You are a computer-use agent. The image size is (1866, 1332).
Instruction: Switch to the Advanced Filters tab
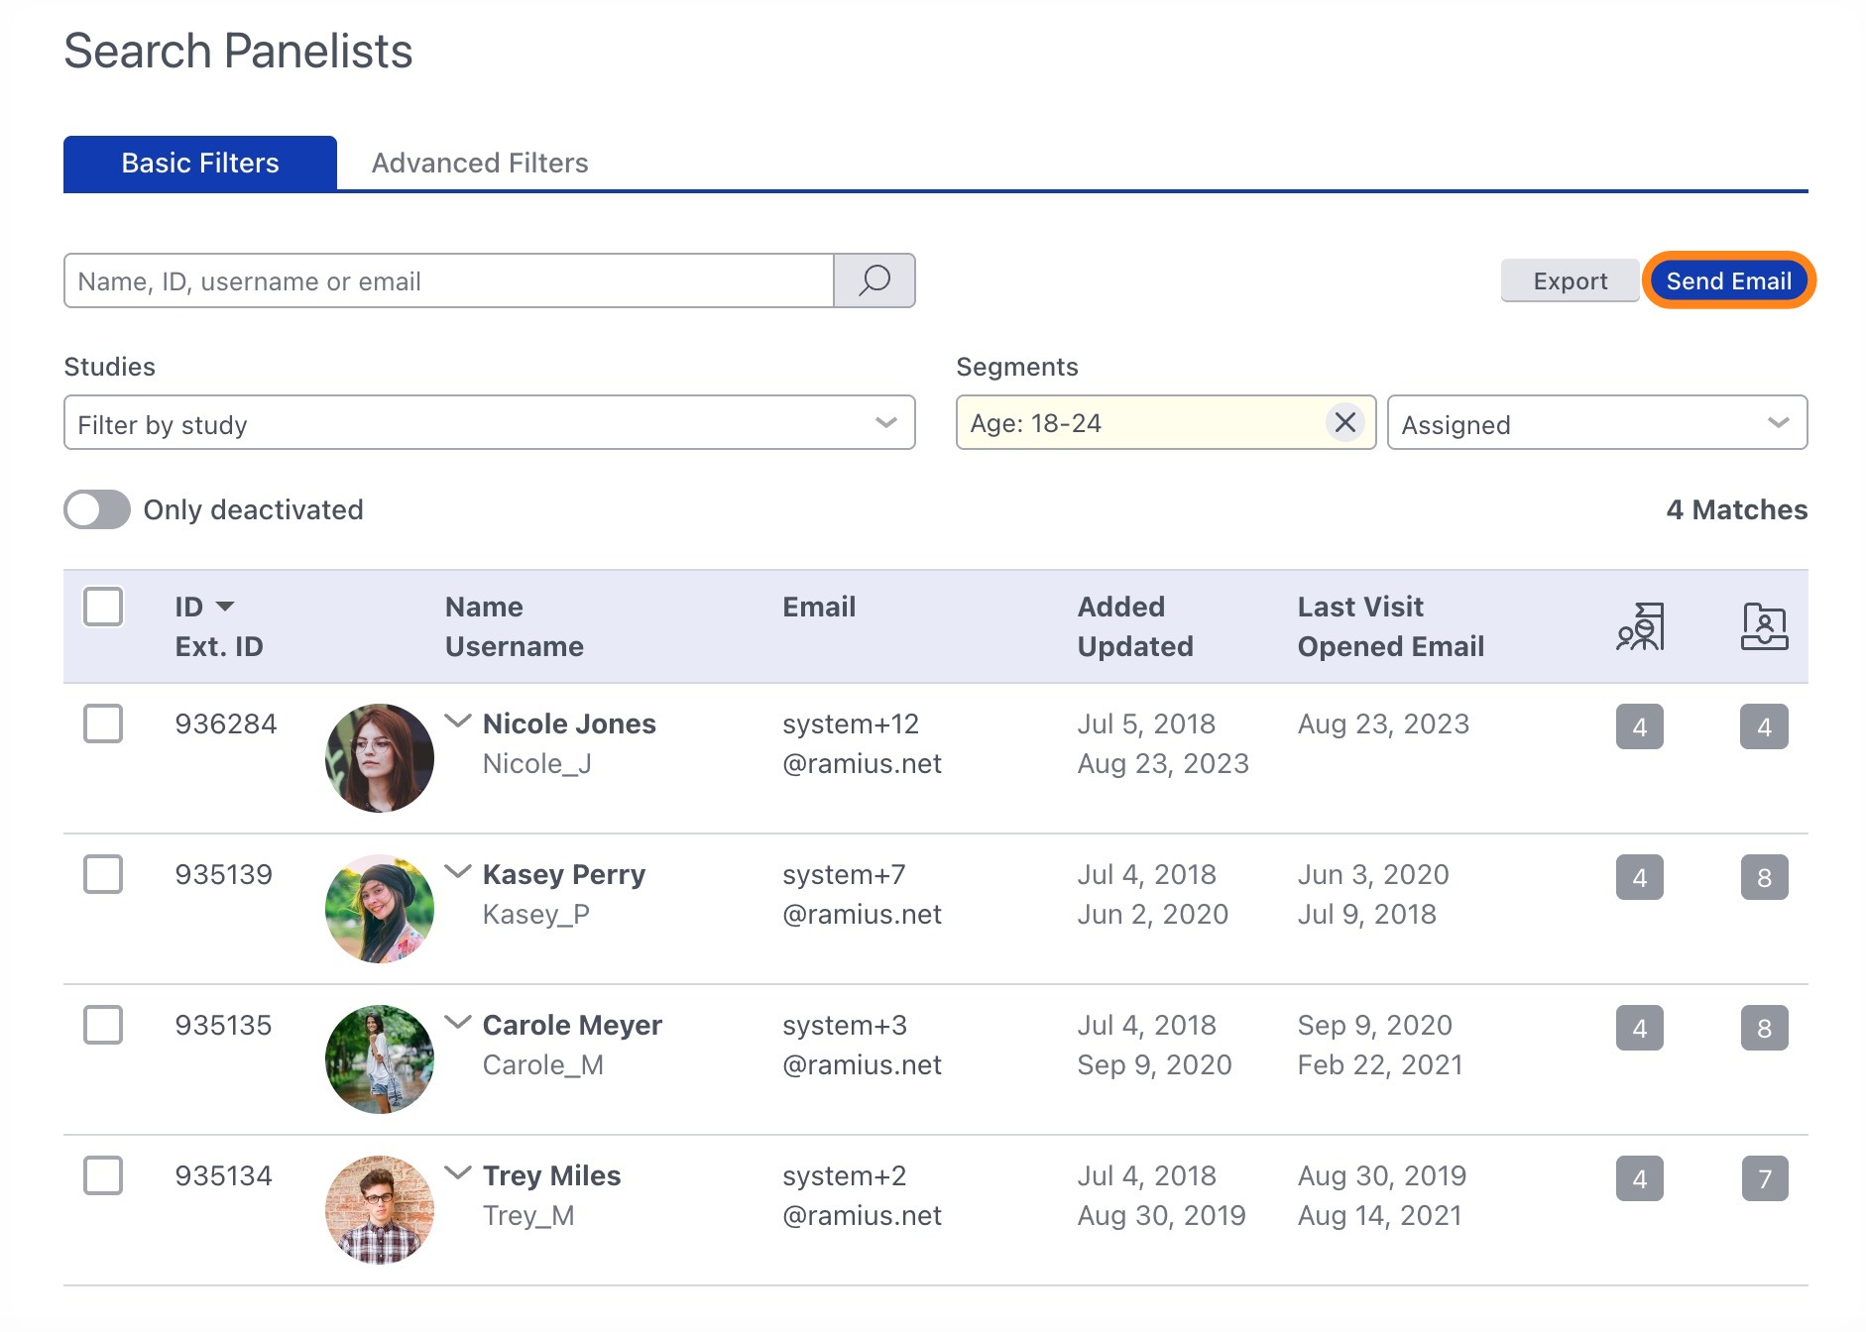click(x=480, y=163)
